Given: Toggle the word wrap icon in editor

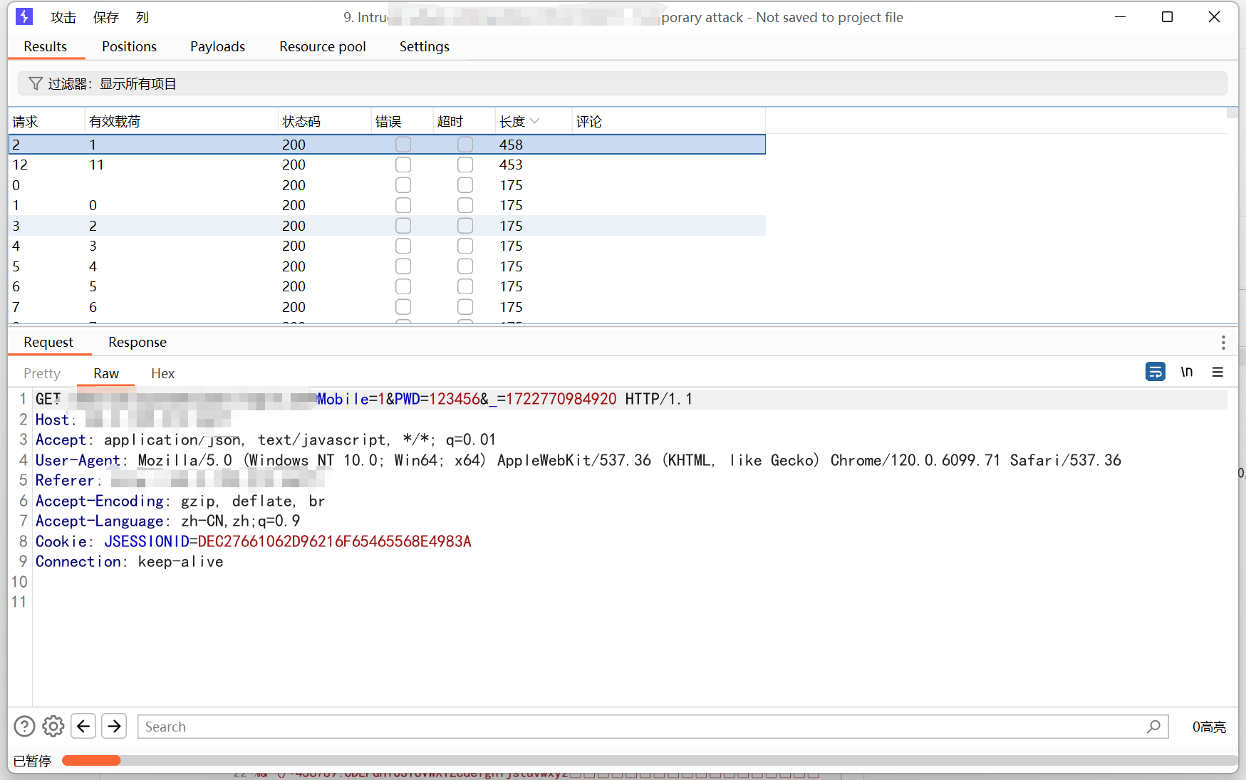Looking at the screenshot, I should [x=1155, y=372].
